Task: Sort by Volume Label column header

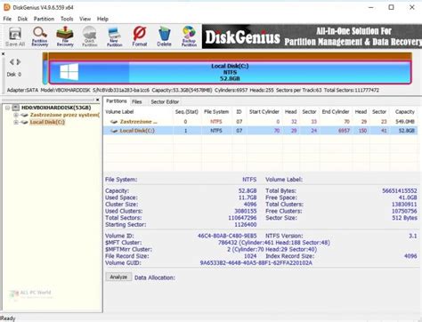Action: tap(138, 112)
